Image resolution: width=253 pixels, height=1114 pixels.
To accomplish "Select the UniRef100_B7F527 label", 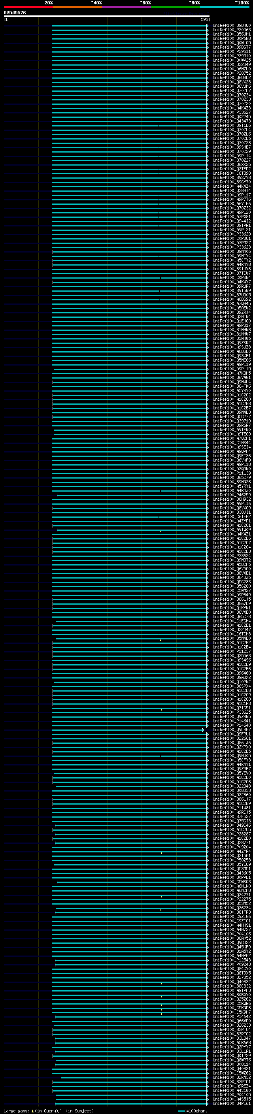I will 232,816.
